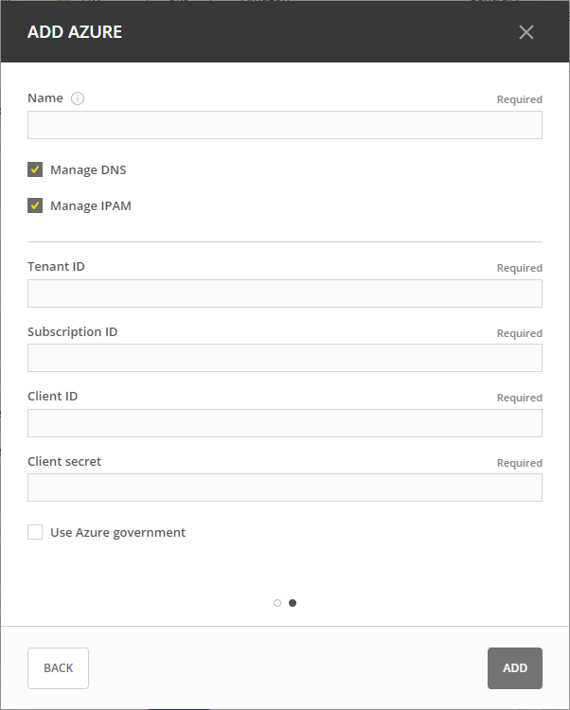Click the Client secret field label

pyautogui.click(x=64, y=462)
